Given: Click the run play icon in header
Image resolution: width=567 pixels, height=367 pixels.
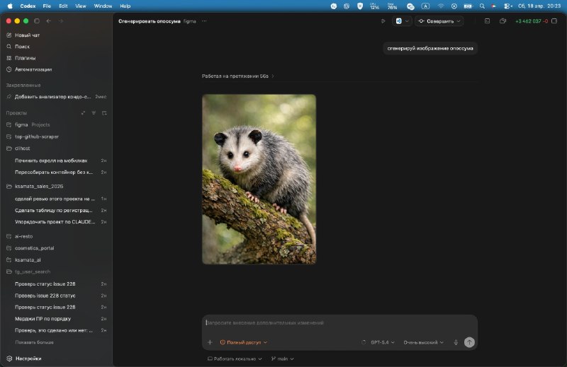Looking at the screenshot, I should click(x=383, y=21).
